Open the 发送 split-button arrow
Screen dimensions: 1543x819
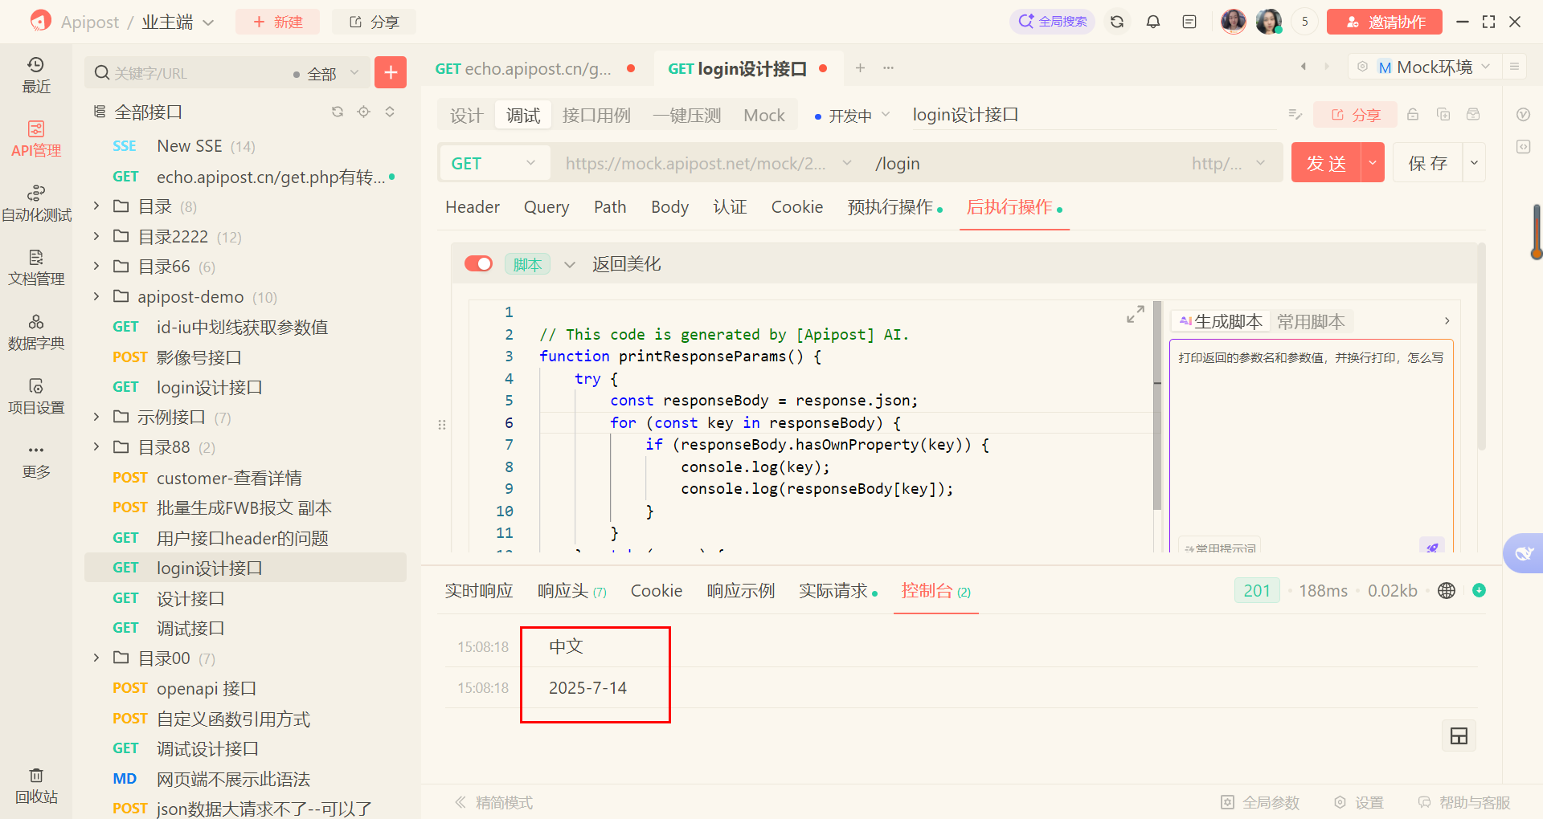1373,163
